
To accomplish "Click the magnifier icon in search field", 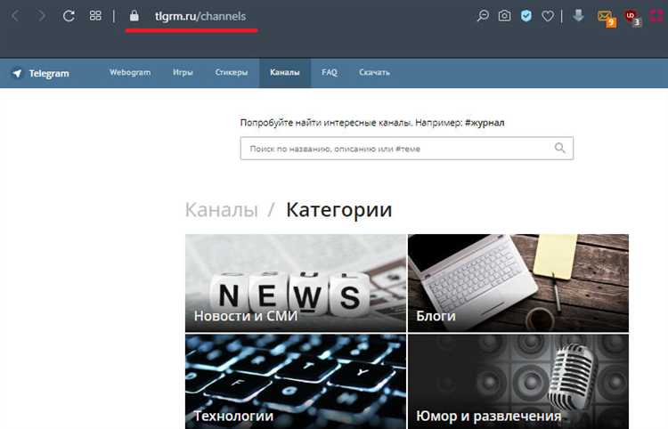I will point(560,148).
